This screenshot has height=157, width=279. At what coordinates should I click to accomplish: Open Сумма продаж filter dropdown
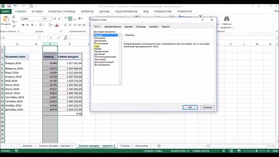80,58
